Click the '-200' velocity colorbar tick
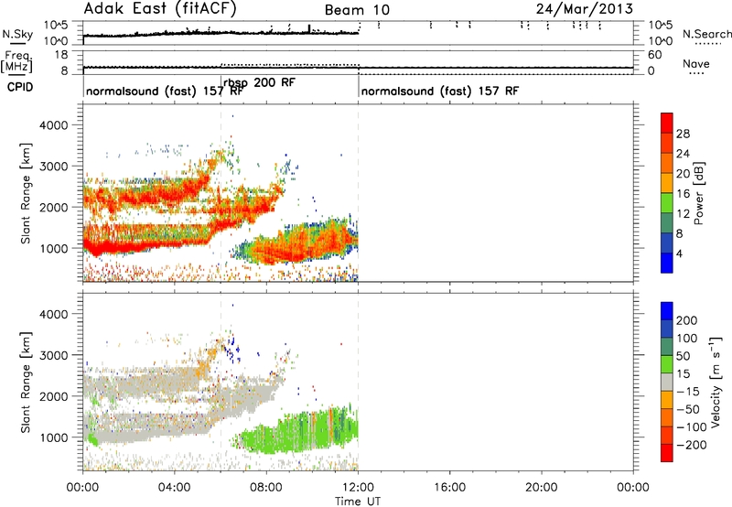 pos(692,445)
